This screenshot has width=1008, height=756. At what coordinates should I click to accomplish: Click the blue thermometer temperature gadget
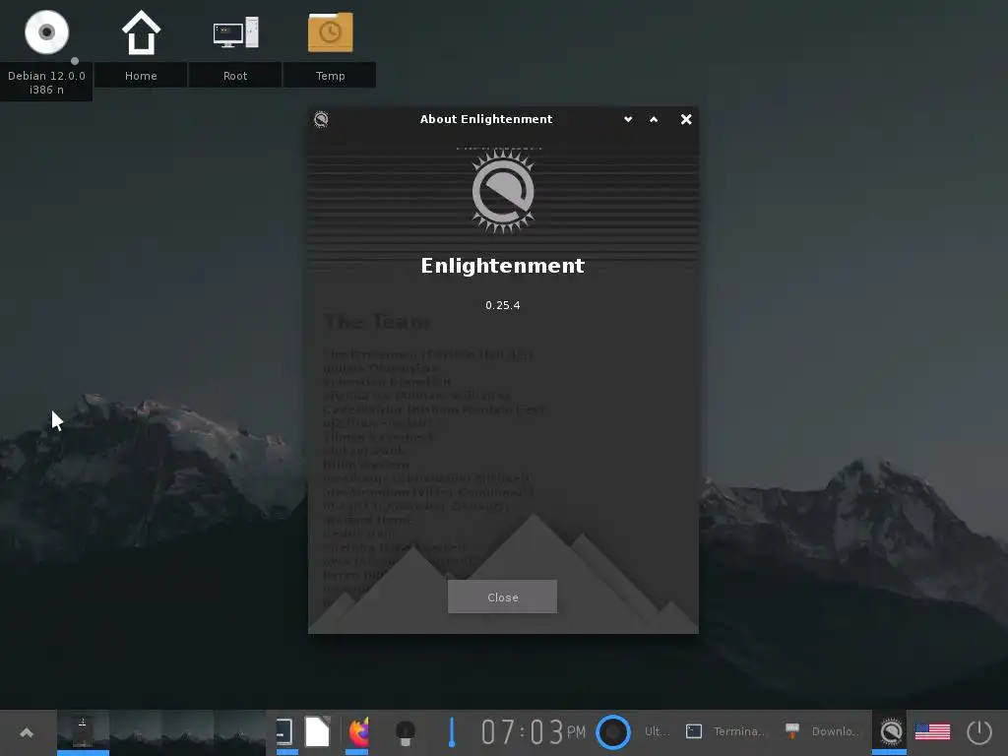[x=451, y=732]
